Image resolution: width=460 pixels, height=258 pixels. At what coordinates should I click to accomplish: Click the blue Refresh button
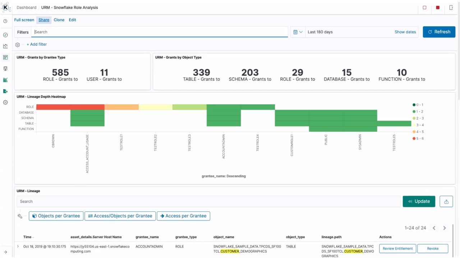(x=439, y=32)
